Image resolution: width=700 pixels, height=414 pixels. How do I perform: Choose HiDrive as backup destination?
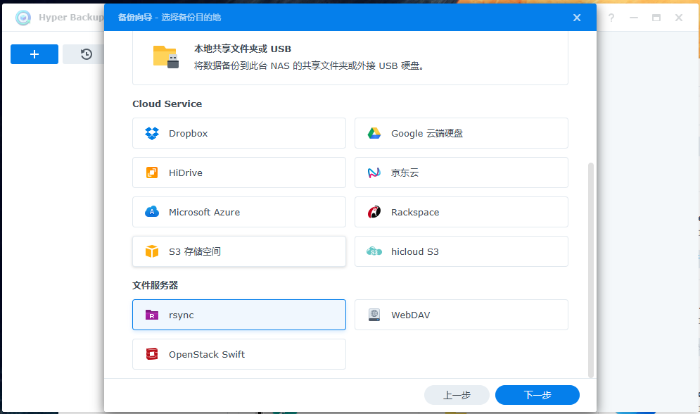point(238,172)
